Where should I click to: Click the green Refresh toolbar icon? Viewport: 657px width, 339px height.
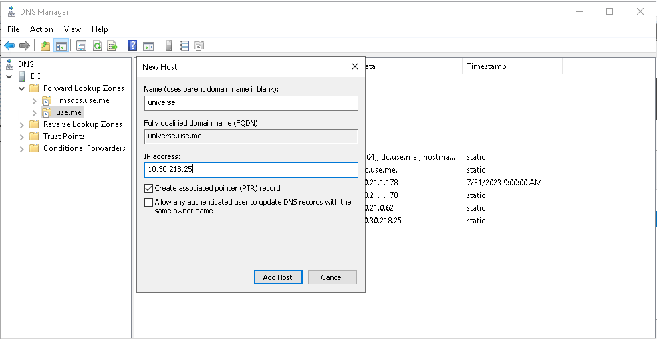(x=97, y=45)
